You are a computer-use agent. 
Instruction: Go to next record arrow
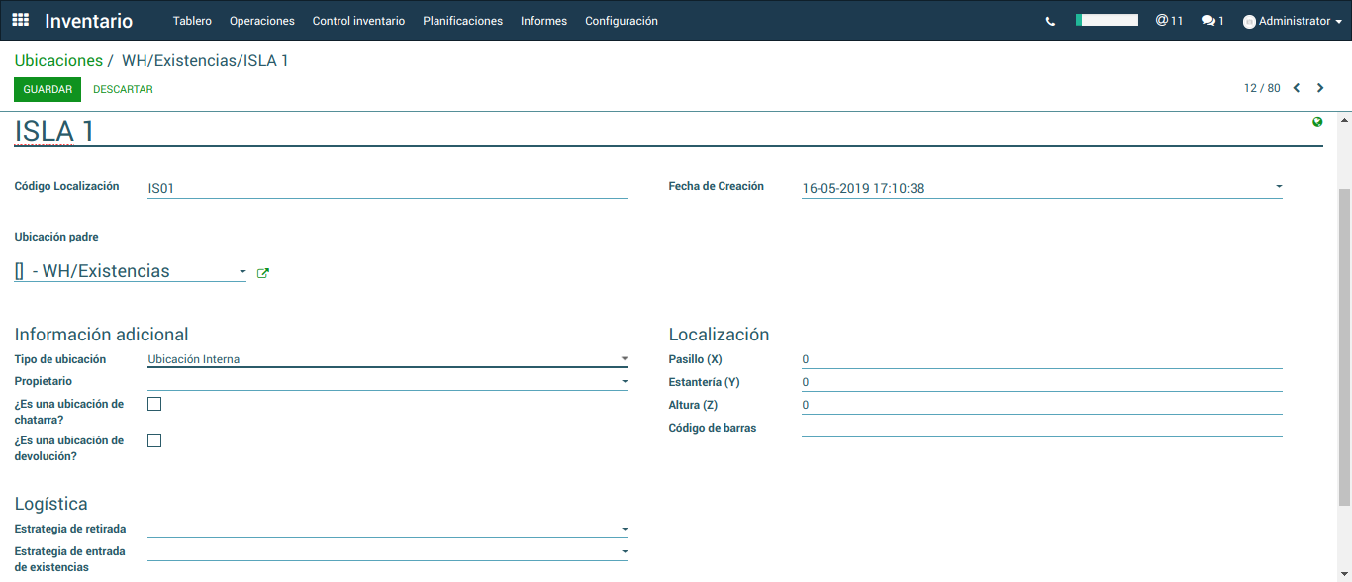pos(1320,88)
